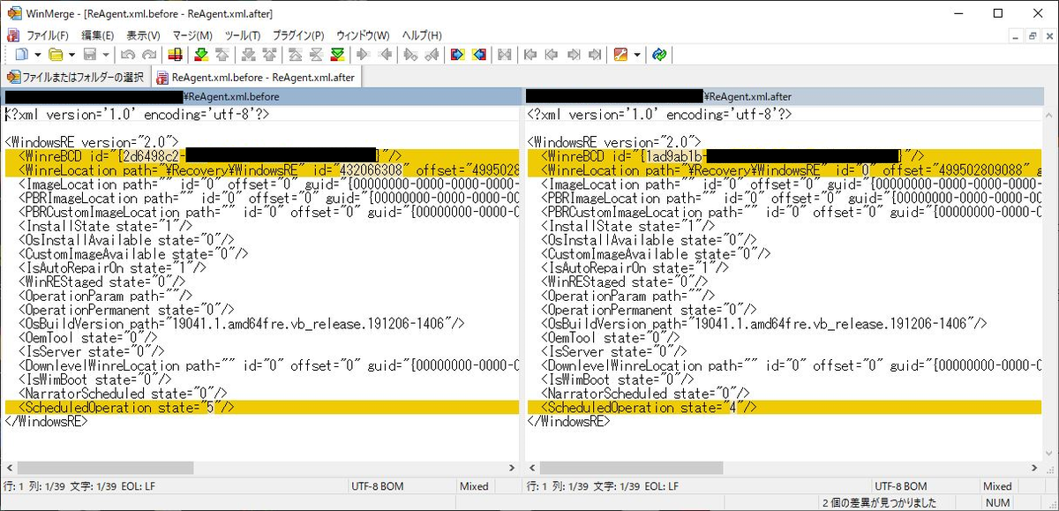
Task: Open the ウィンドウ(W) menu
Action: click(x=362, y=35)
